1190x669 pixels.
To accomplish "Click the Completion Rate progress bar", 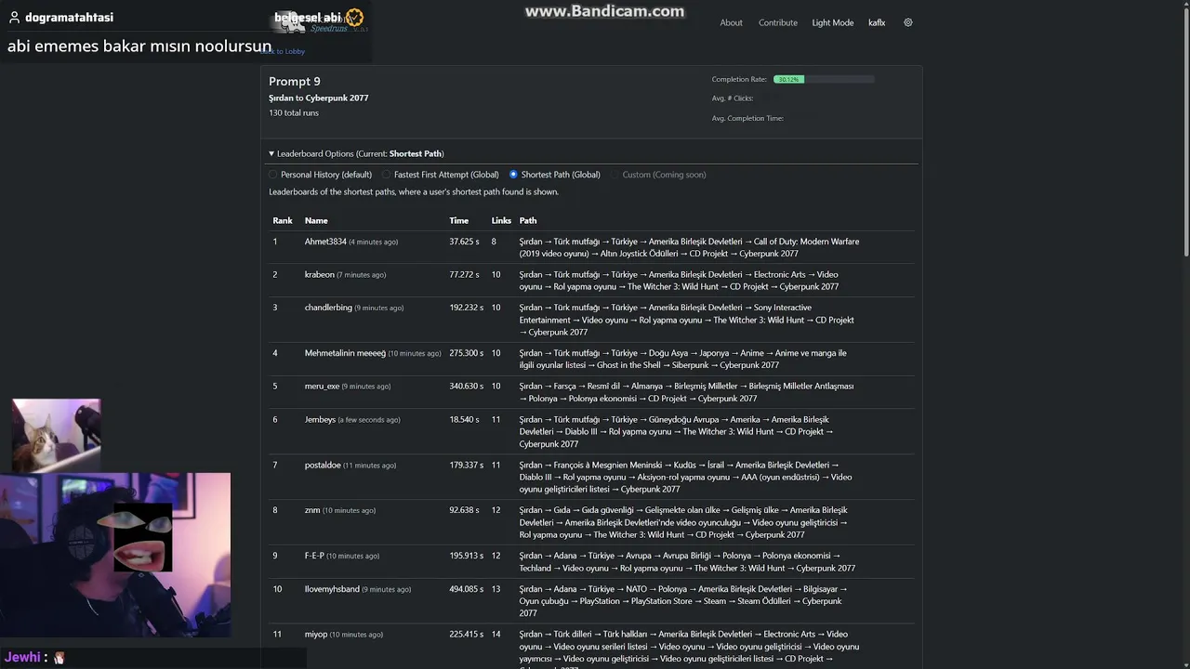I will tap(824, 79).
